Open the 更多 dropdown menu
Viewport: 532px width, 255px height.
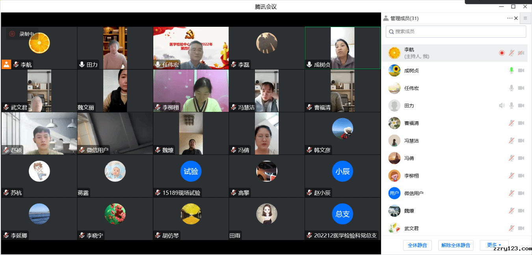pyautogui.click(x=494, y=245)
